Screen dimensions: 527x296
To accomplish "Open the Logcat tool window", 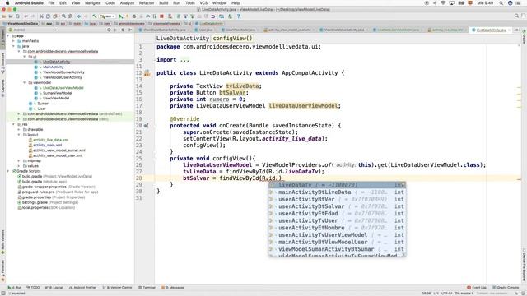I will coord(54,288).
